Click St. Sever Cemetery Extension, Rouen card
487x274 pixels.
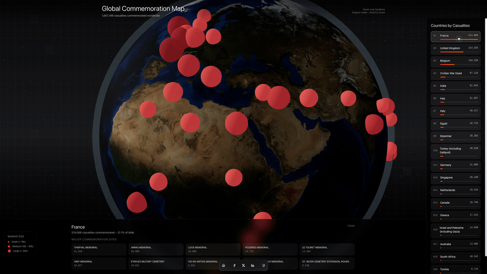click(x=327, y=263)
